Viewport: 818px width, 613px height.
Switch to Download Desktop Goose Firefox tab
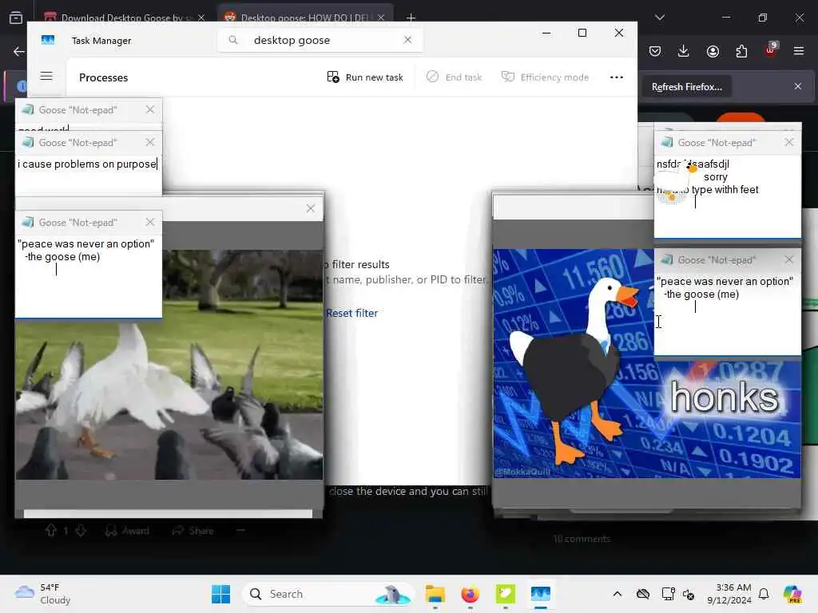[124, 18]
